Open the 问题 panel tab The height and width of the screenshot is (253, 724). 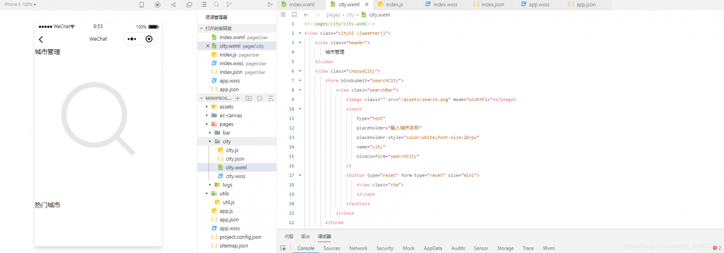(x=289, y=237)
